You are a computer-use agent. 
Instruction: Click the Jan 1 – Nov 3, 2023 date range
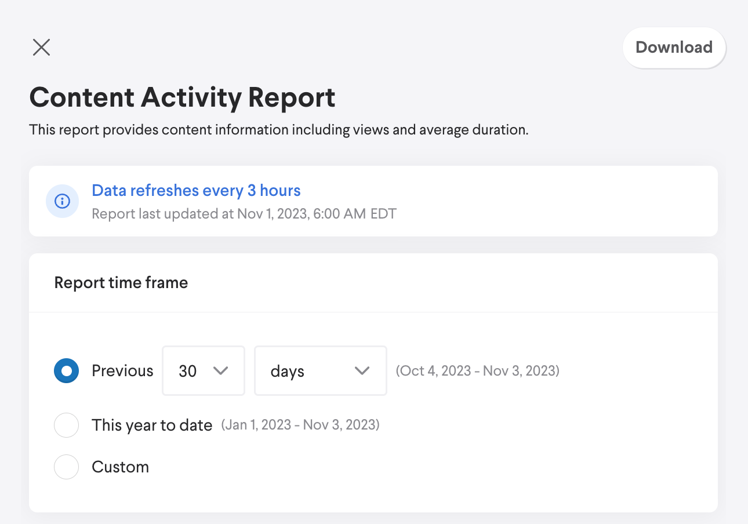pos(300,425)
